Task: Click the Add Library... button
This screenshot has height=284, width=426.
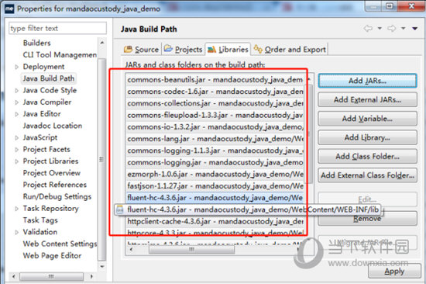Action: point(367,137)
